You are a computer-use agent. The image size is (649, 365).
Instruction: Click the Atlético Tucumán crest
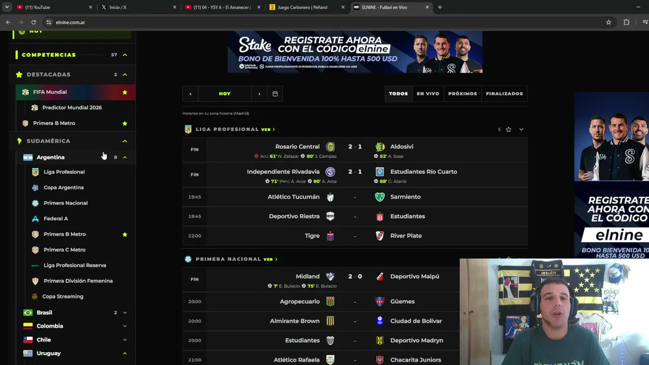tap(330, 197)
